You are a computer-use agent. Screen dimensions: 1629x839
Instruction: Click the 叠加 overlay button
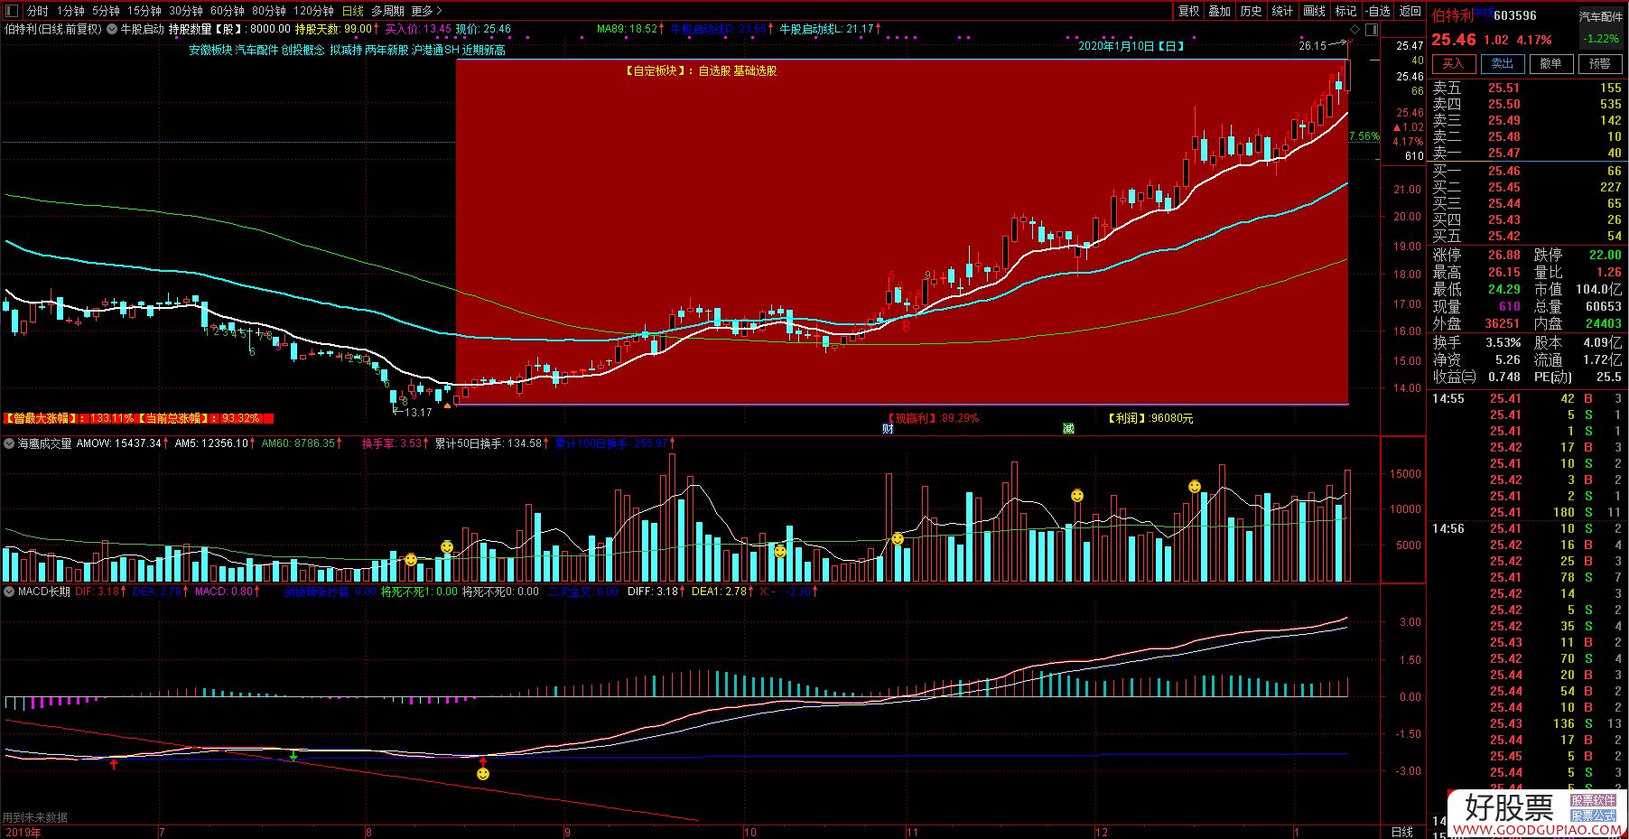(x=1219, y=11)
